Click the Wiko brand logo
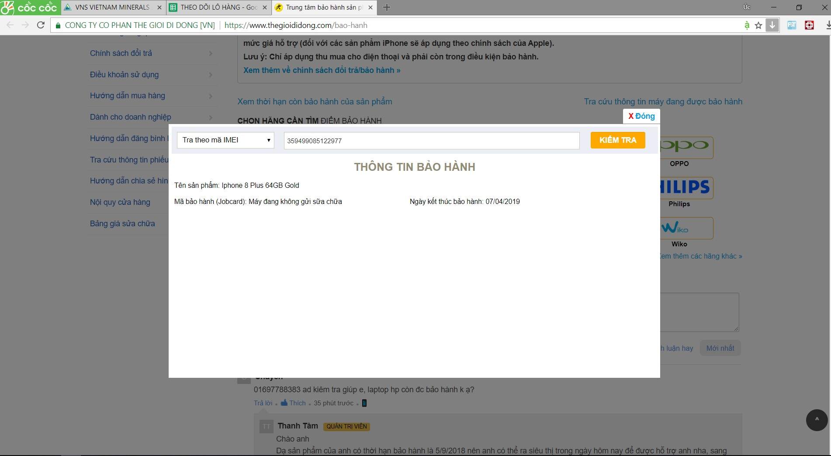Viewport: 831px width, 456px height. 686,228
